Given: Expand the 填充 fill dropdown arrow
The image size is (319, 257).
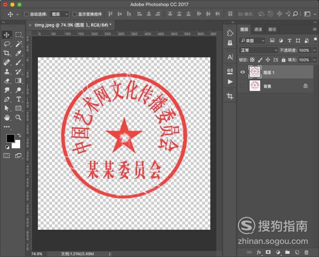Looking at the screenshot, I should coord(314,60).
